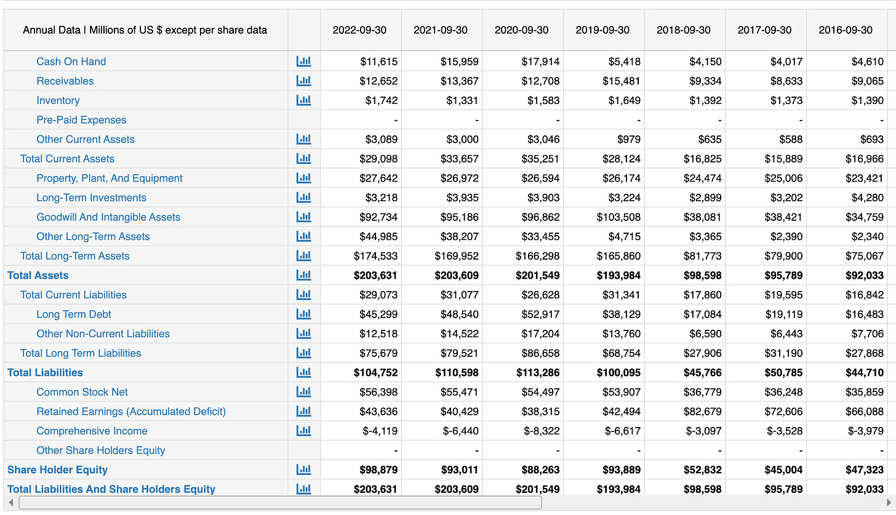
Task: Click the 2016-09-30 column header
Action: pyautogui.click(x=847, y=30)
